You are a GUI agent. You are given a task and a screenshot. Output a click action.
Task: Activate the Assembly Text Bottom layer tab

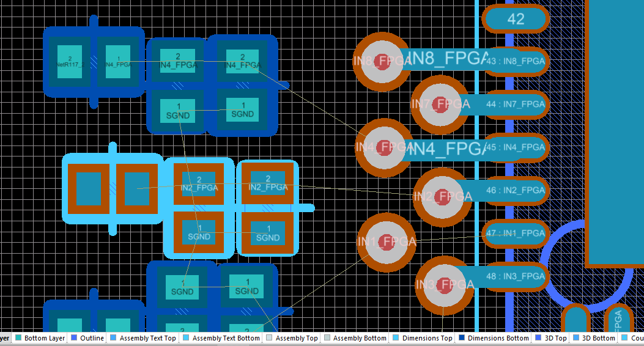click(x=221, y=338)
